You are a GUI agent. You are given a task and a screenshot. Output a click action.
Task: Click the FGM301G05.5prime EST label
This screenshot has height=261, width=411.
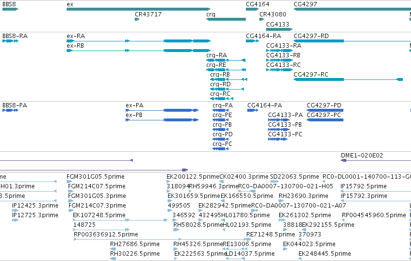[96, 177]
